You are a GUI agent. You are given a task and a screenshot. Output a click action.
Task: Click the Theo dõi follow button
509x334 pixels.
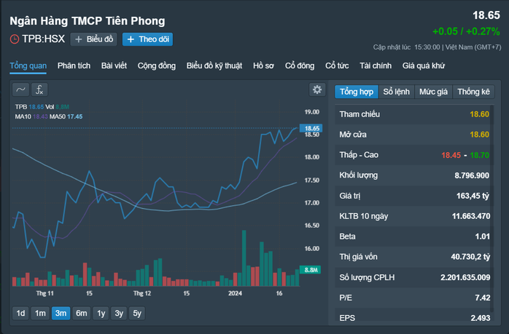pyautogui.click(x=148, y=39)
